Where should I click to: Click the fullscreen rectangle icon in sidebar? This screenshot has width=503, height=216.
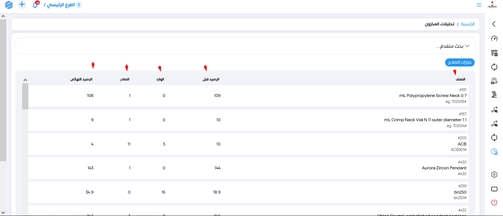tap(494, 189)
